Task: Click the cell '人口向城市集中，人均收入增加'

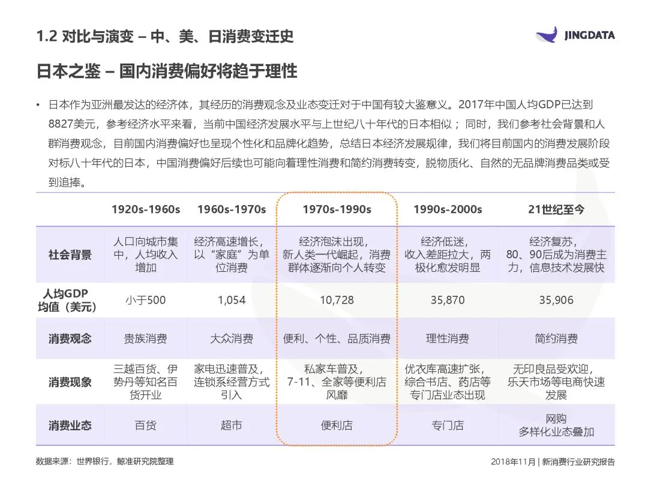Action: [145, 254]
